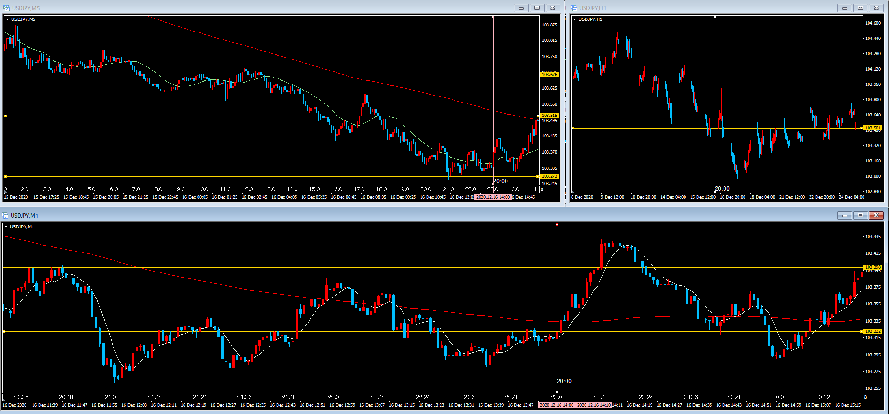Restore the USDJPY,M5 chart window

click(537, 8)
